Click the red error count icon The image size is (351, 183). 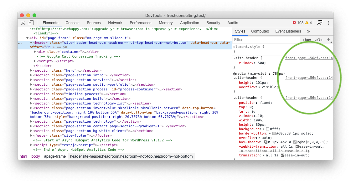pos(294,23)
